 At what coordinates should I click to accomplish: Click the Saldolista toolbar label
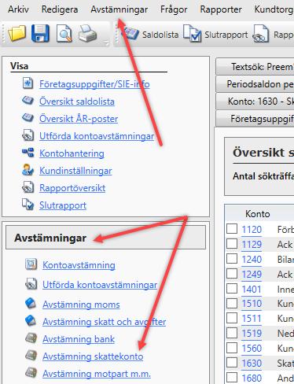(160, 35)
